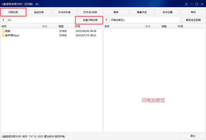Click the 闪电加密区:\ path field

pyautogui.click(x=145, y=20)
